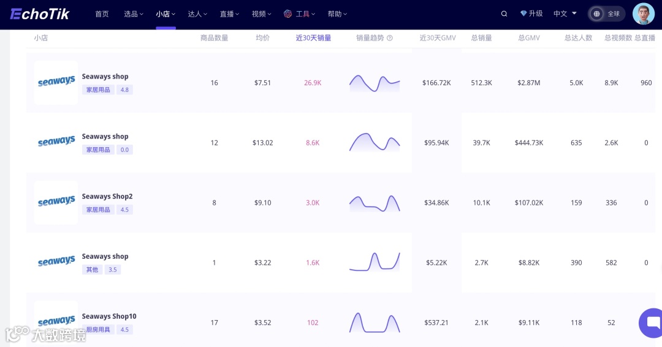662x347 pixels.
Task: View sales trend chart for 1.6K row
Action: coord(375,261)
